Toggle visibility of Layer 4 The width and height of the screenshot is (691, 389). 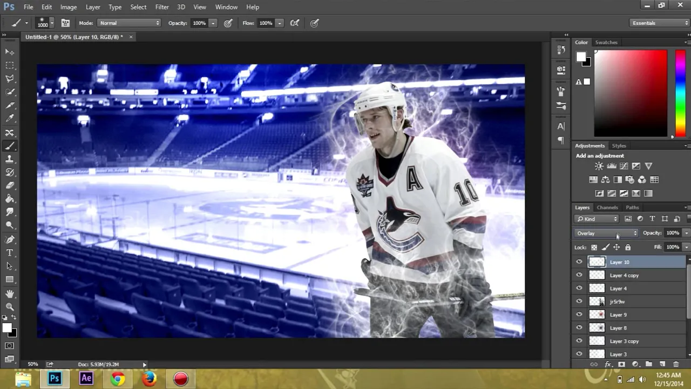click(579, 289)
